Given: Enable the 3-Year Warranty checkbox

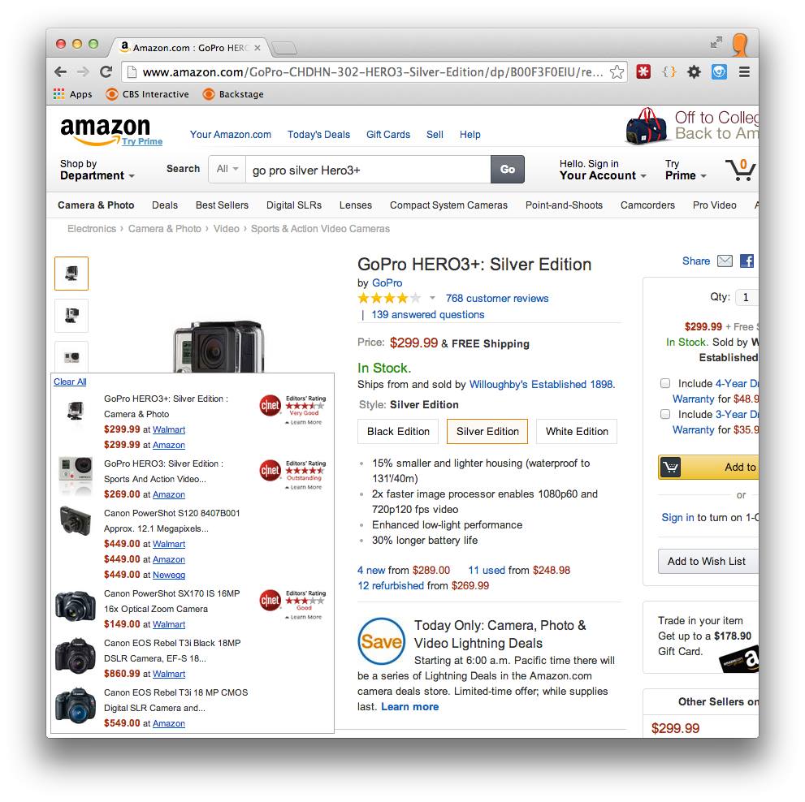Looking at the screenshot, I should (664, 413).
